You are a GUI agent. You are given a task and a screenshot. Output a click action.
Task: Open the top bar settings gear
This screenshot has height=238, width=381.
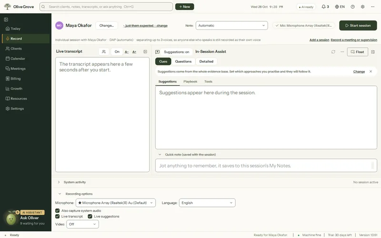362,7
